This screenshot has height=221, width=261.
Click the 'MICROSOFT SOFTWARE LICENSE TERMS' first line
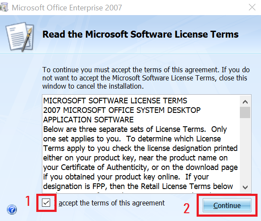[x=115, y=101]
